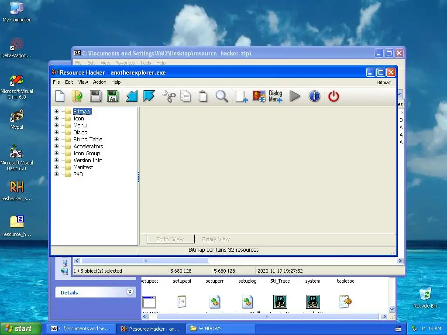Click the system file label in WINDOWS window

pos(313,281)
